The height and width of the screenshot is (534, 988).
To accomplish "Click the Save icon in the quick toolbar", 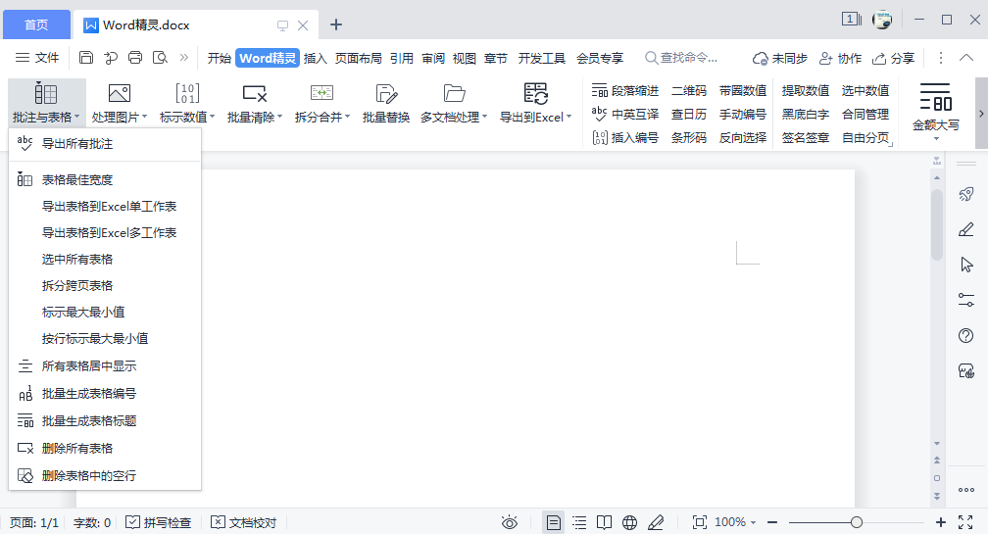I will [x=86, y=58].
